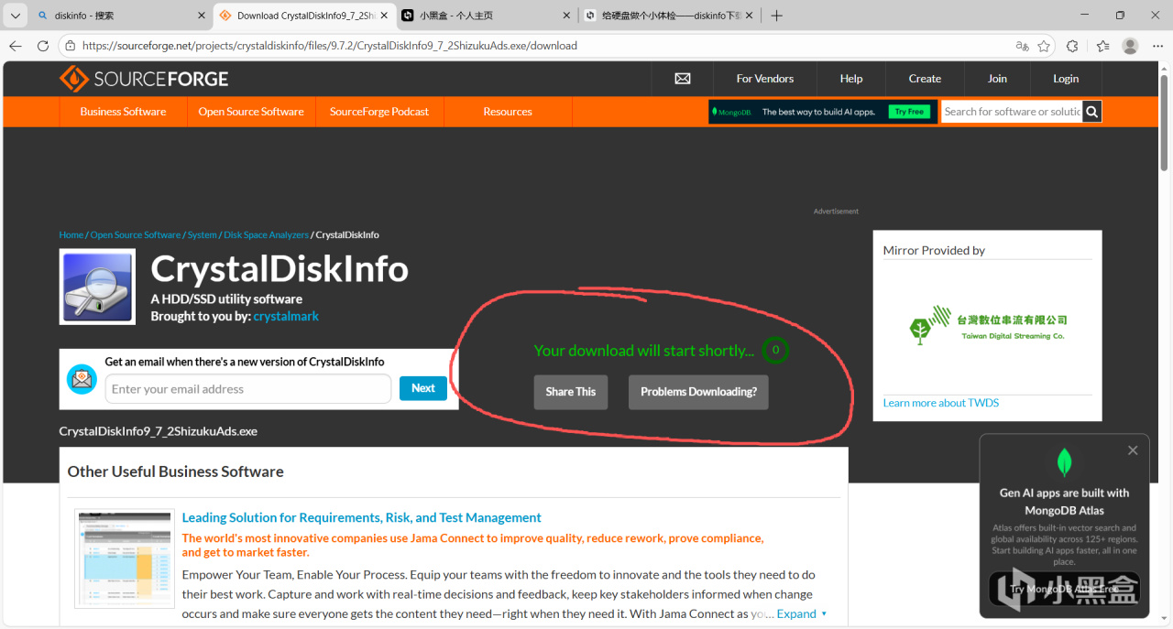Click the Try Free MongoDB button
This screenshot has width=1173, height=629.
(x=909, y=112)
